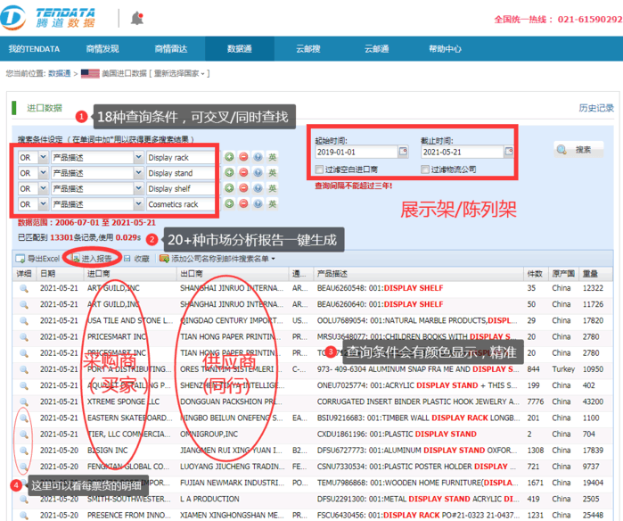Enable 过滤物流公司 checkbox

point(425,170)
